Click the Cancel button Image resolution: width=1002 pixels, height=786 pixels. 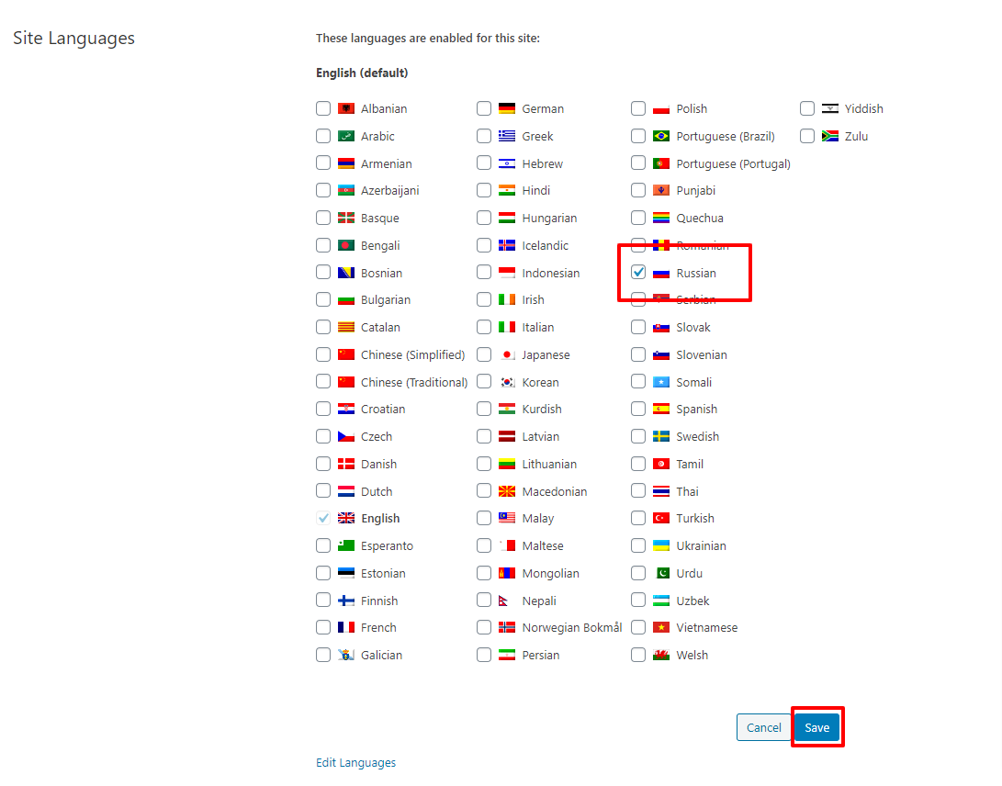763,728
